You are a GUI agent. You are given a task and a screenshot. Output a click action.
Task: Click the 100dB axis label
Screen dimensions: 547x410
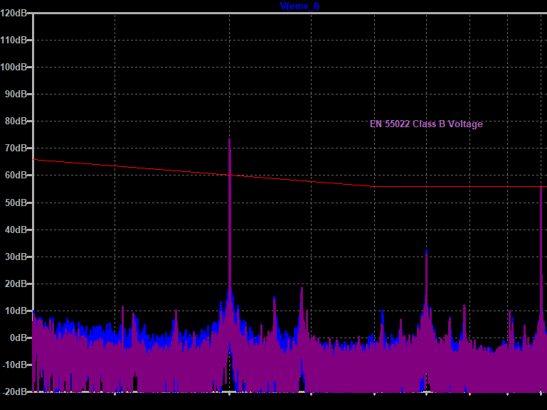pos(14,67)
